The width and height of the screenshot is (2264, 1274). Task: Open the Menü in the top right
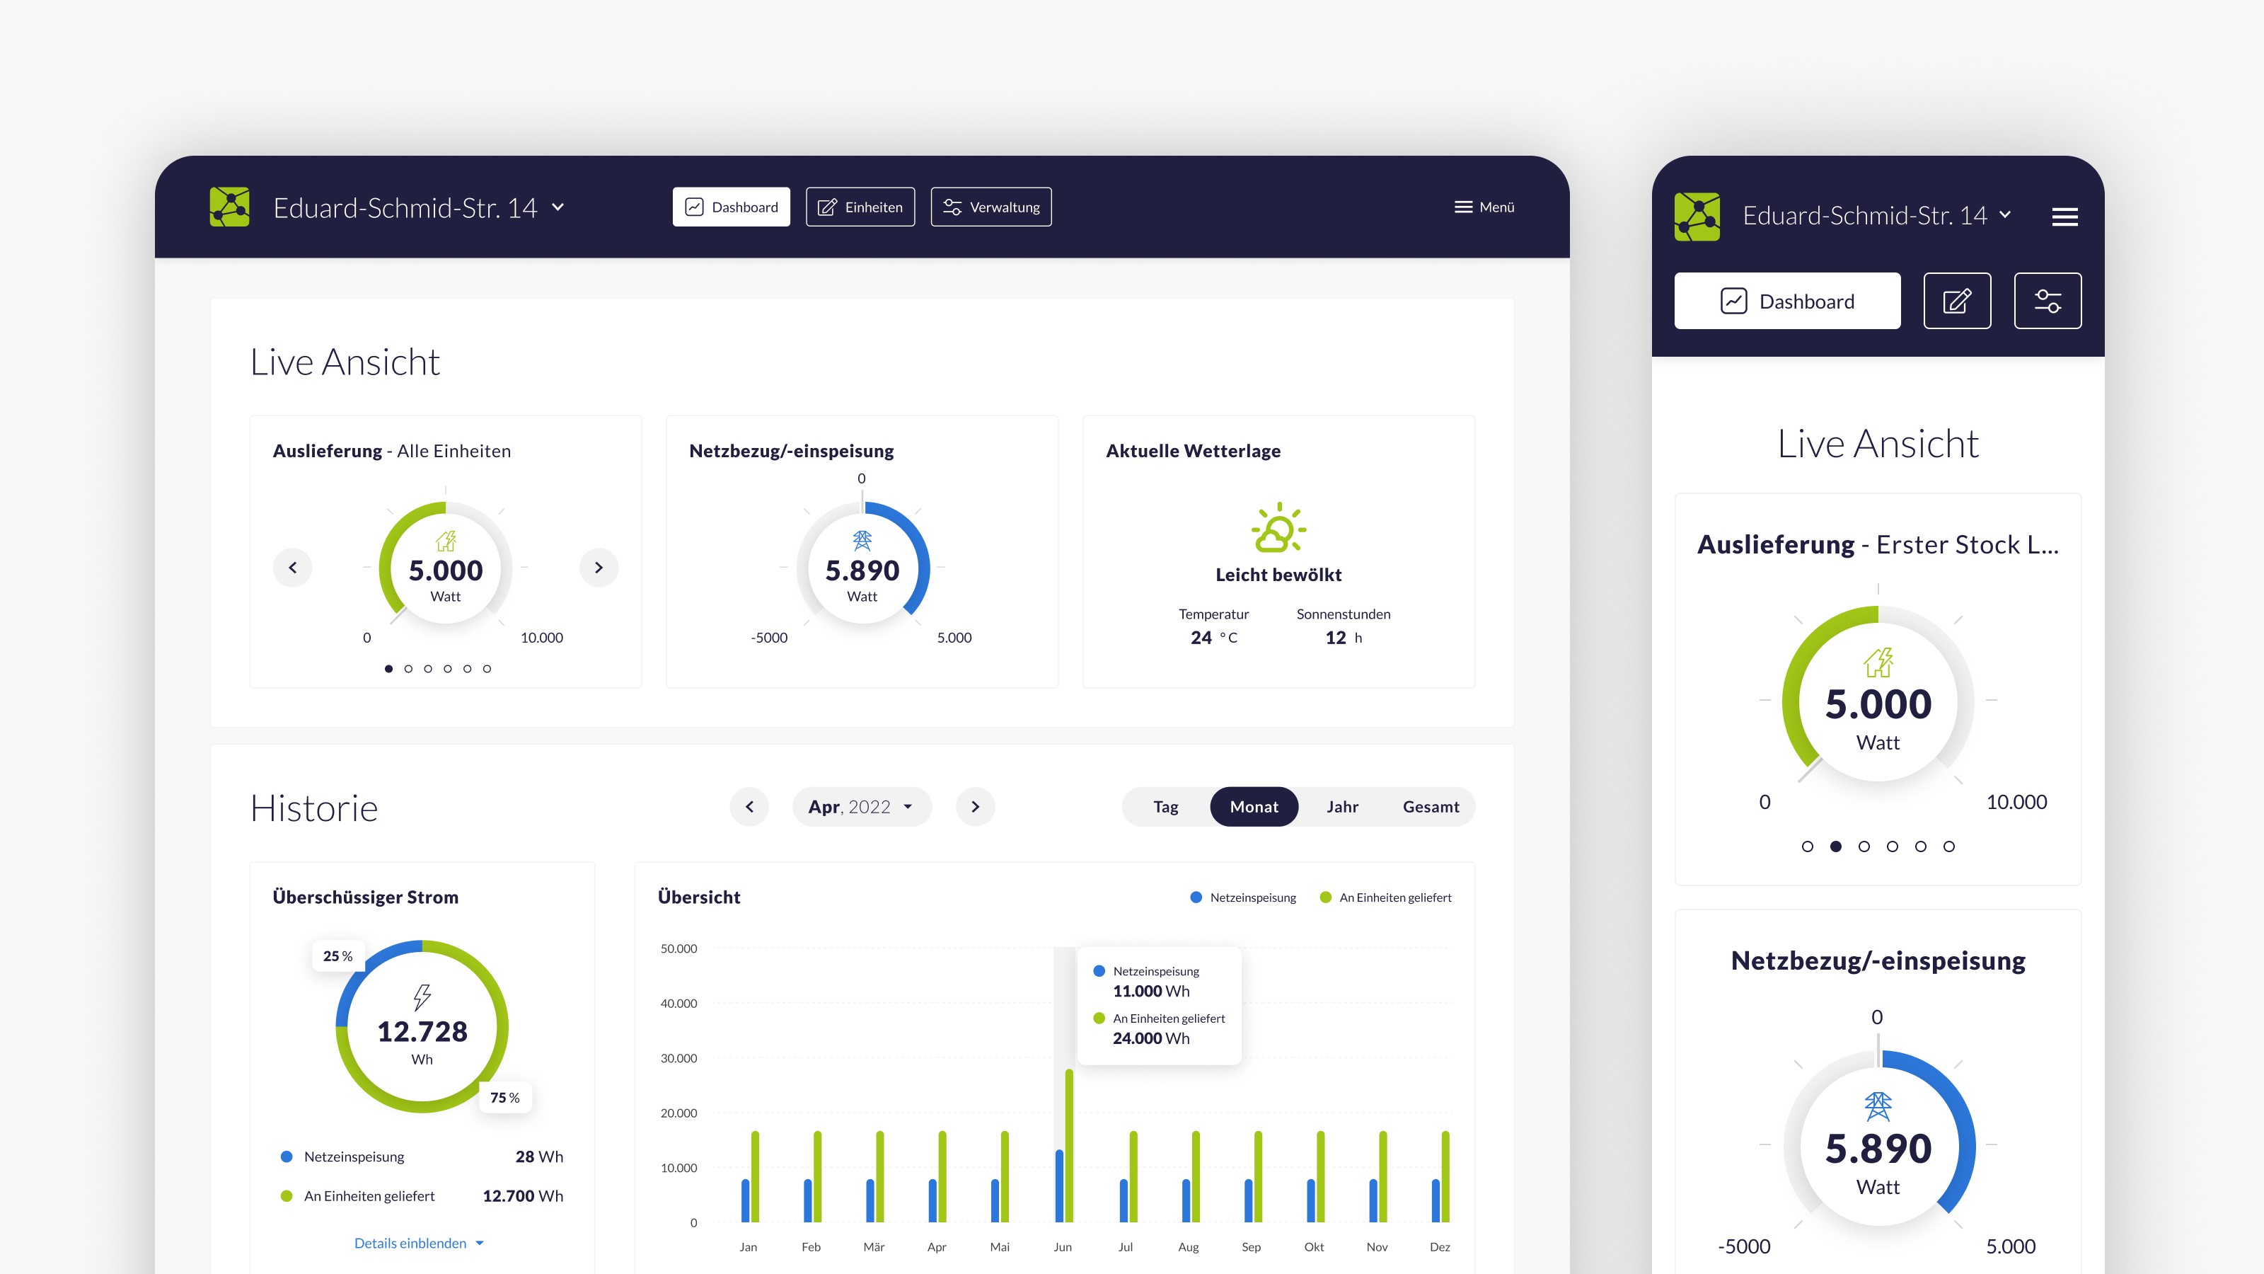pyautogui.click(x=1484, y=207)
